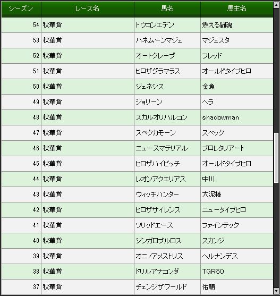Click the シーズン column header

(x=21, y=9)
